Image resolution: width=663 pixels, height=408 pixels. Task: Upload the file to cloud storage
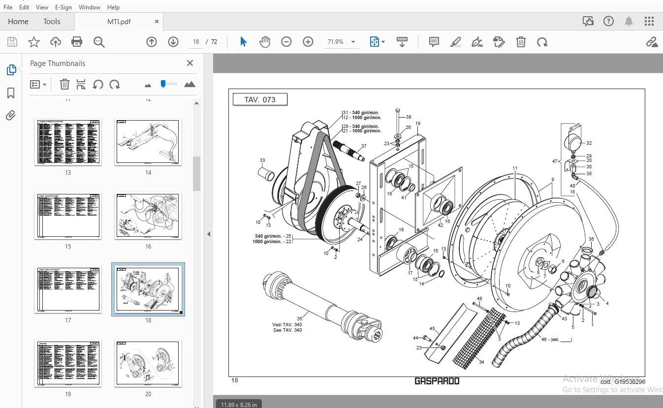56,42
